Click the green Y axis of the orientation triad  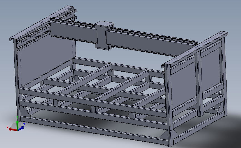click(17, 126)
